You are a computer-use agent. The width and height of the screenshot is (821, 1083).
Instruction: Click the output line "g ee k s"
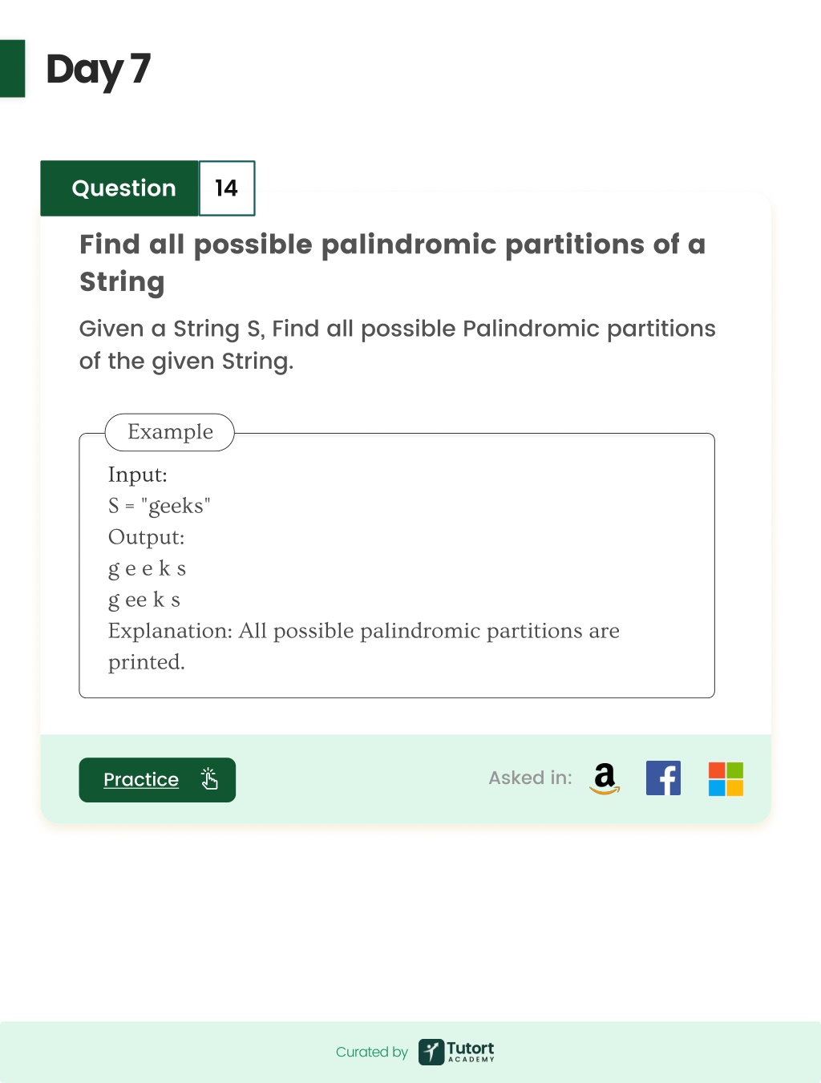pyautogui.click(x=144, y=600)
